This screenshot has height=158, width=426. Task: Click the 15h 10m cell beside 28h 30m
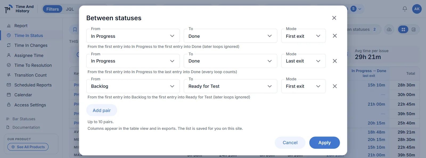376,85
